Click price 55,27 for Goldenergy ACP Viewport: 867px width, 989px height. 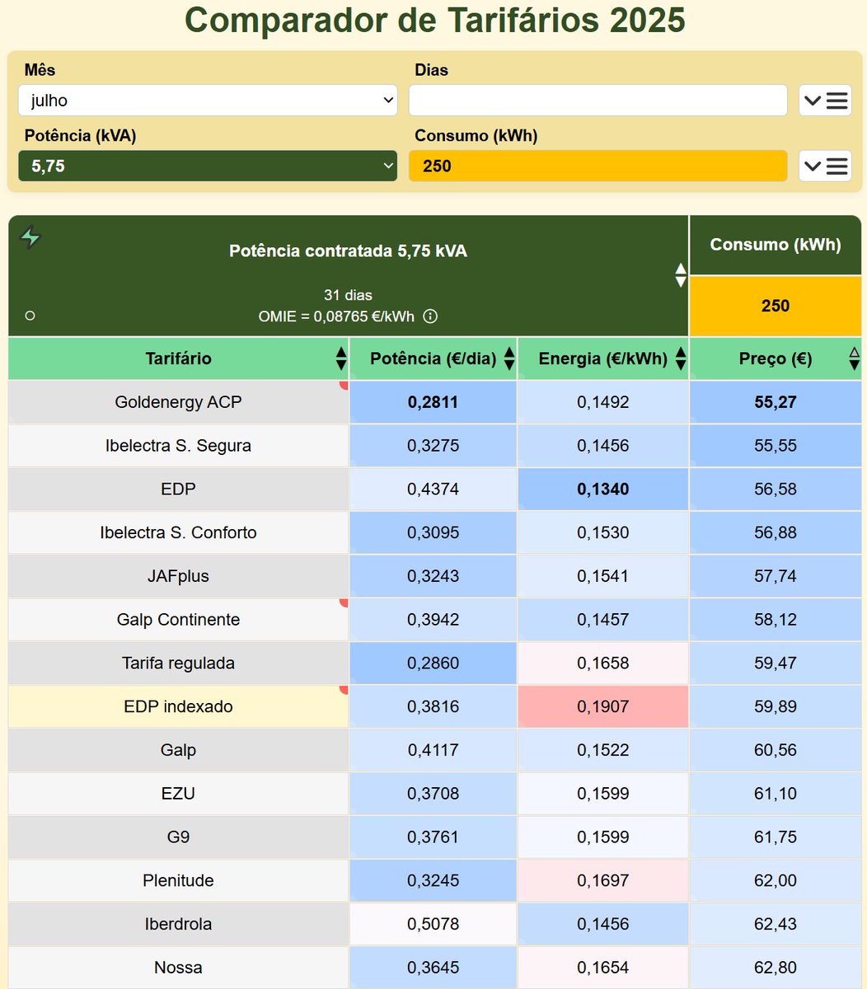pos(776,402)
